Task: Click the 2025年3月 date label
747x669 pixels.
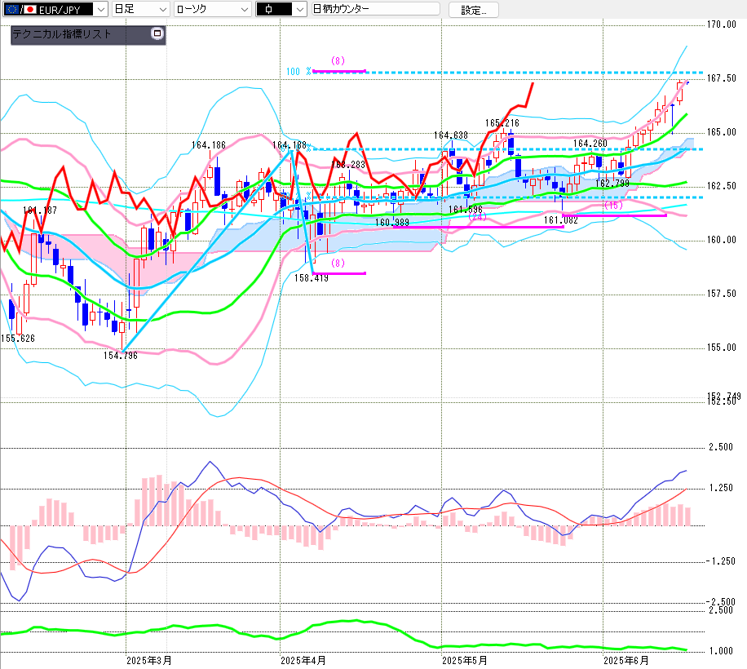Action: pyautogui.click(x=149, y=660)
